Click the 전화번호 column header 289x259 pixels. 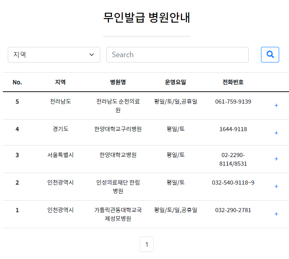[233, 82]
